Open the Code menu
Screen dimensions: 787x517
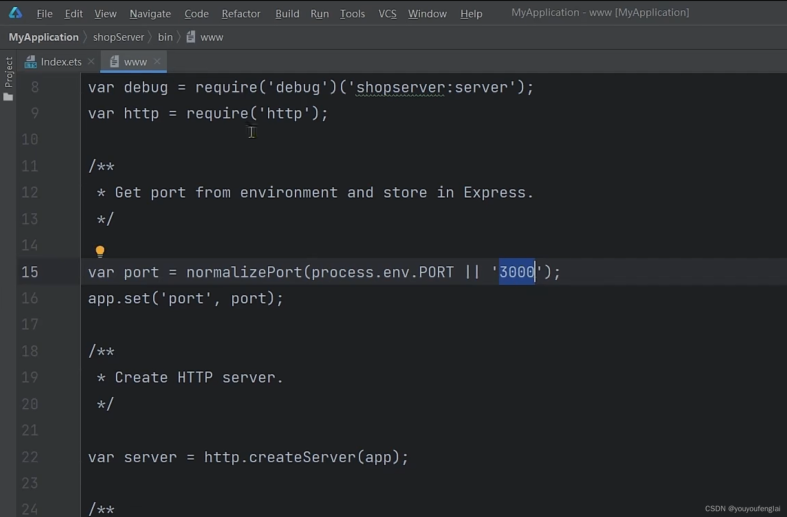coord(196,14)
